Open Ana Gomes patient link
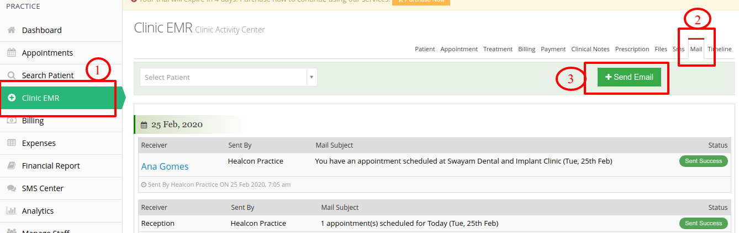Viewport: 739px width, 233px height. click(165, 166)
